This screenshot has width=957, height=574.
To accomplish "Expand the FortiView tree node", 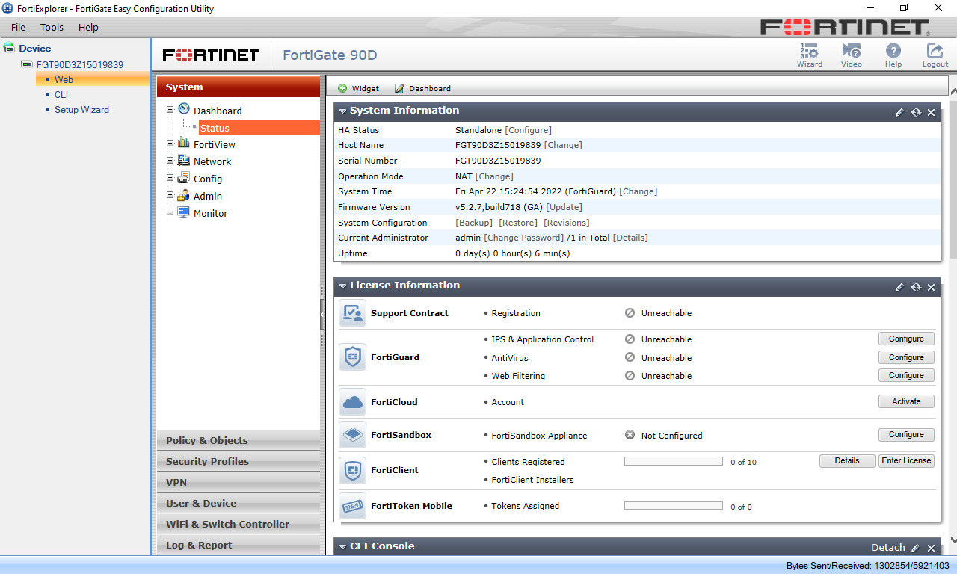I will point(170,143).
